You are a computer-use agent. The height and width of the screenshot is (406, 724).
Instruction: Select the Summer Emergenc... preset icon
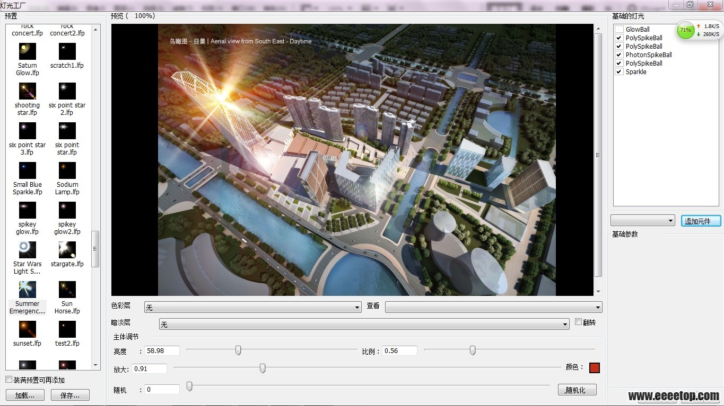pyautogui.click(x=27, y=290)
